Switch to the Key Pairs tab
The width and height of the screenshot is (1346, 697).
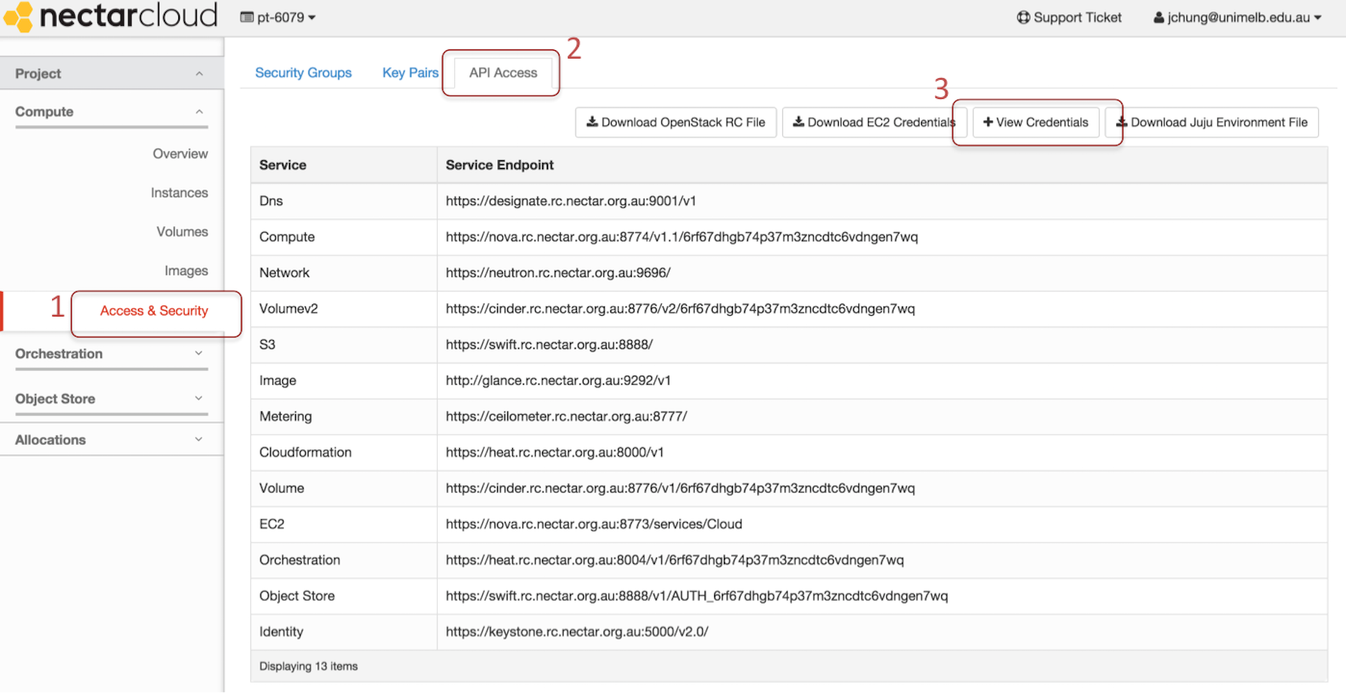(410, 72)
